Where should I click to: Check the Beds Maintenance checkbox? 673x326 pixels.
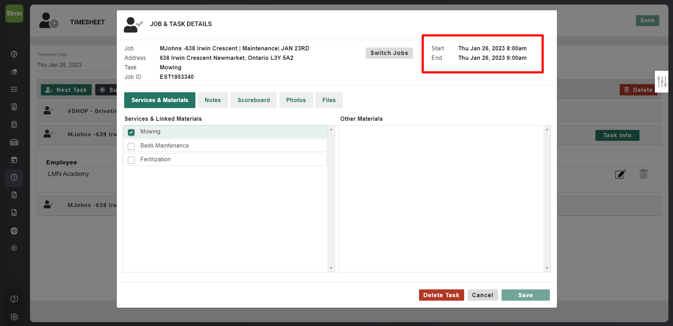coord(131,146)
